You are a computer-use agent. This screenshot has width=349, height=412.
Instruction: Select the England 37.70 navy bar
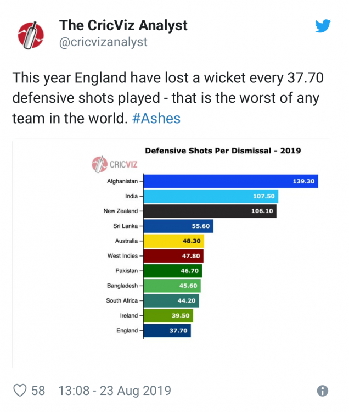pyautogui.click(x=167, y=331)
